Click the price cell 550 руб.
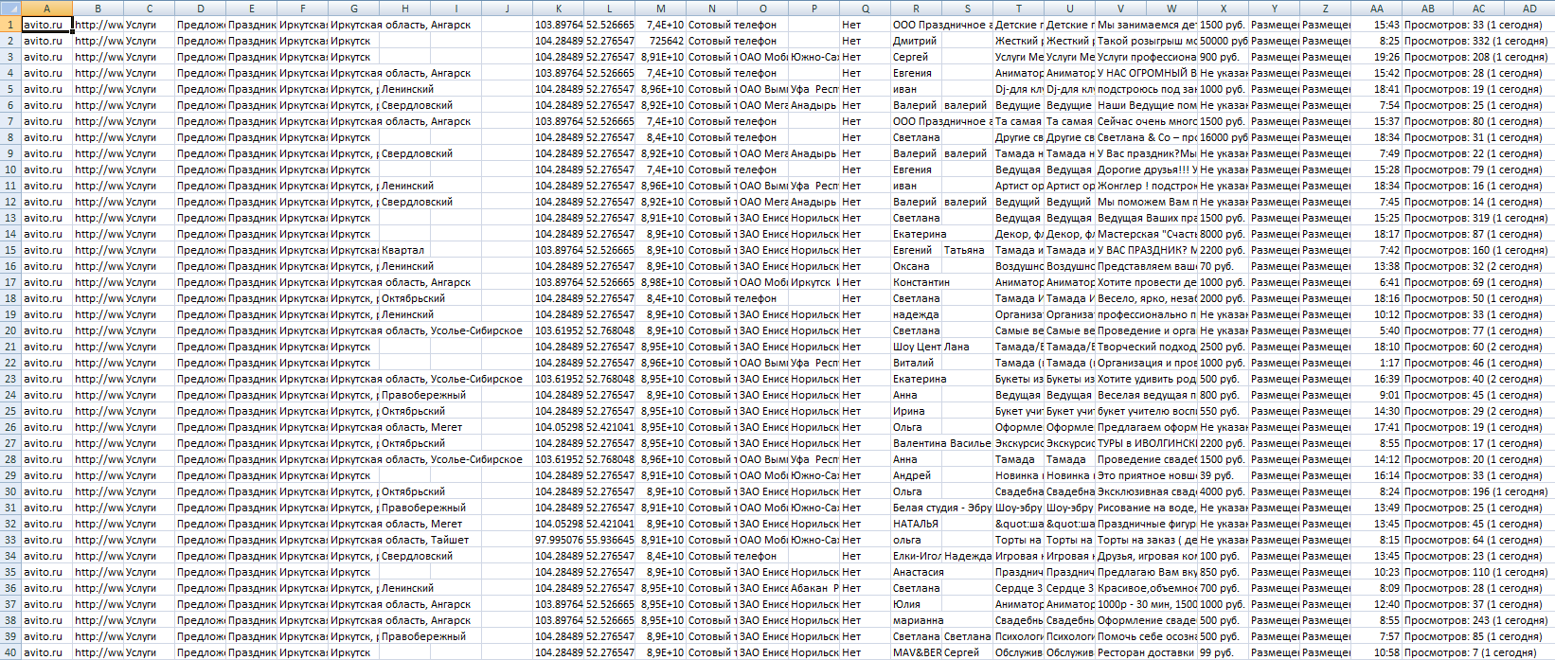The height and width of the screenshot is (660, 1555). pyautogui.click(x=1223, y=411)
